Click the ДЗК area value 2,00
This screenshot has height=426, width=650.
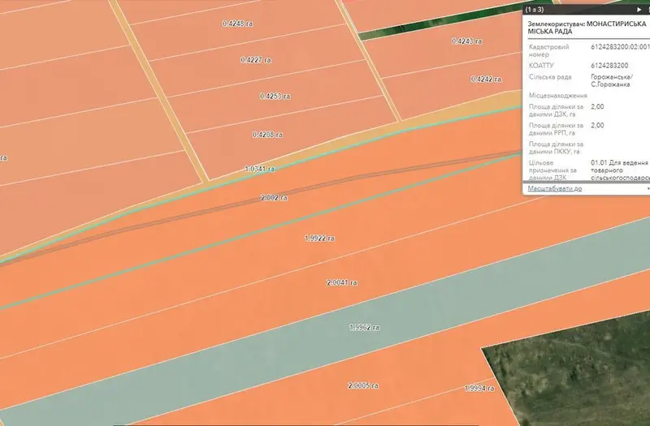point(597,106)
